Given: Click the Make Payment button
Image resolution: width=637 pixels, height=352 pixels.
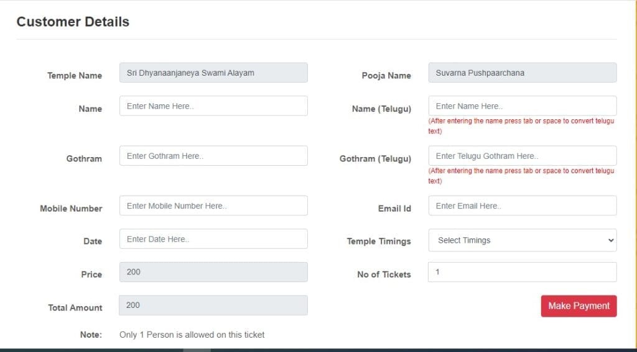Looking at the screenshot, I should (x=579, y=306).
